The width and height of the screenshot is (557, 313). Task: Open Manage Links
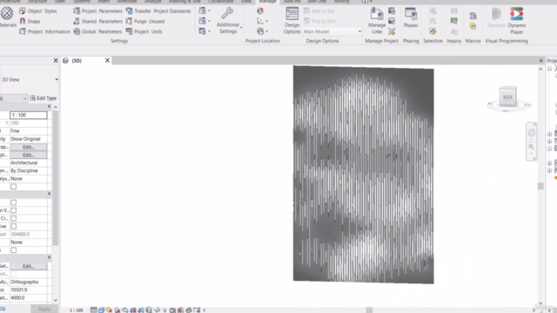(377, 21)
